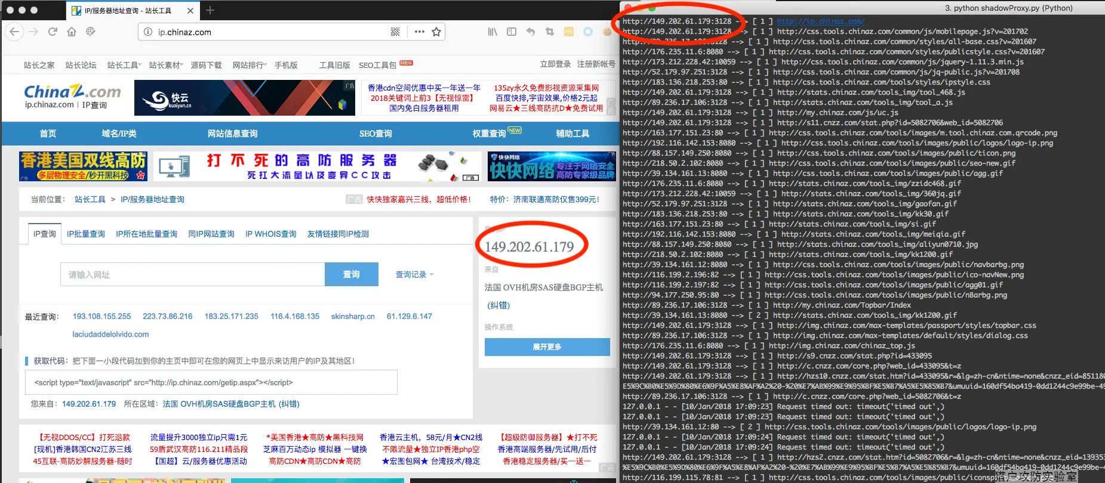Show site information for ip.chinaz.com
Viewport: 1105px width, 483px height.
tap(148, 32)
